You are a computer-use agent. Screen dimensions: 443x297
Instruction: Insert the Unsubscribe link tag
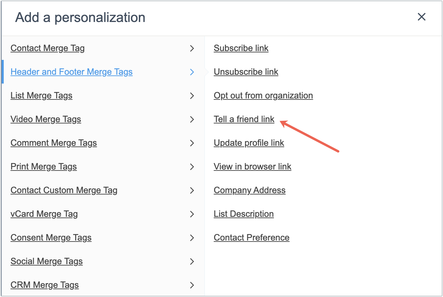point(246,72)
